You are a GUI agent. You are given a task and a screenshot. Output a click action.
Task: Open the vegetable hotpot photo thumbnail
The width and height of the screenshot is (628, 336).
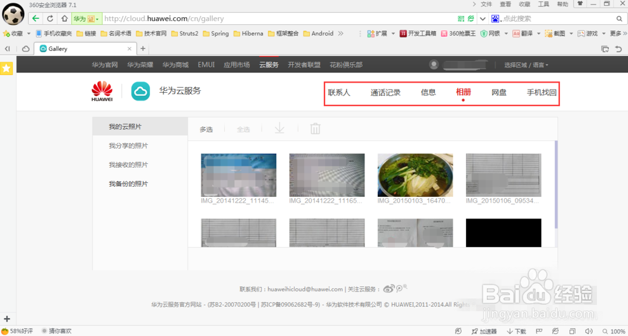[x=415, y=175]
